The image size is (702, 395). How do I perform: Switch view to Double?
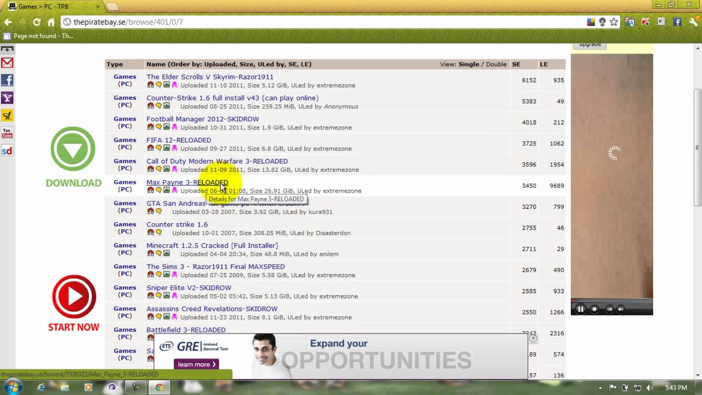(x=496, y=64)
